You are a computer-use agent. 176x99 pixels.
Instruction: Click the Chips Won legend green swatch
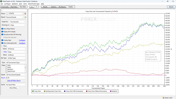pyautogui.click(x=33, y=91)
